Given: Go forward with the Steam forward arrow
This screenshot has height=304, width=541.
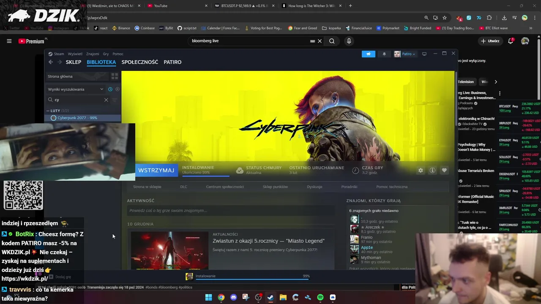Looking at the screenshot, I should click(x=59, y=62).
